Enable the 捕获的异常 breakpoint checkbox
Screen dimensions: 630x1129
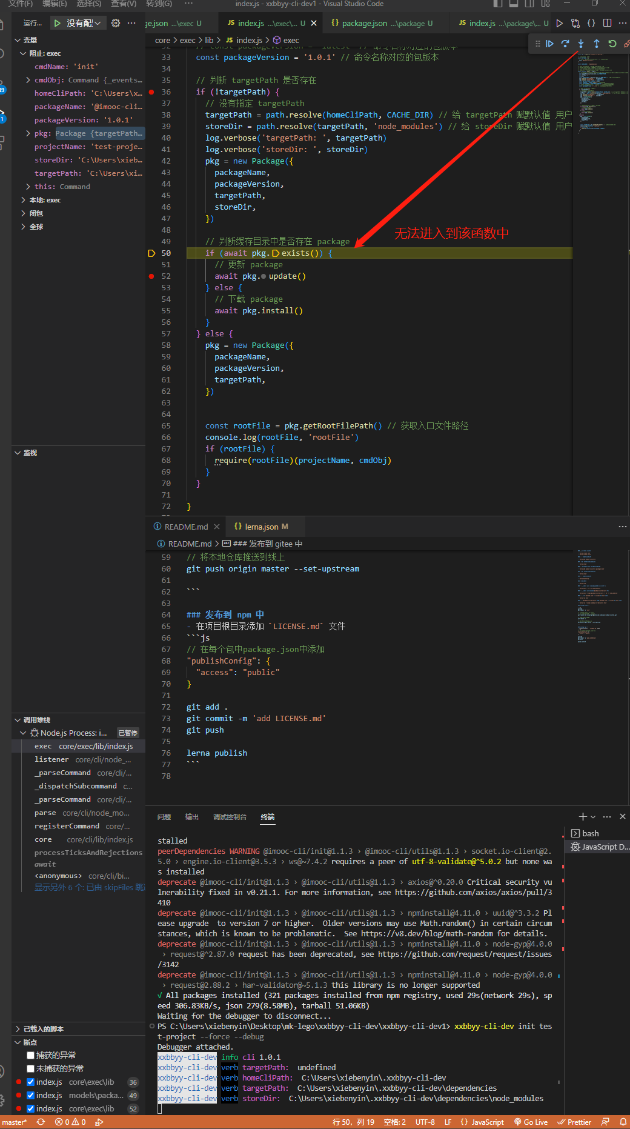[30, 1055]
